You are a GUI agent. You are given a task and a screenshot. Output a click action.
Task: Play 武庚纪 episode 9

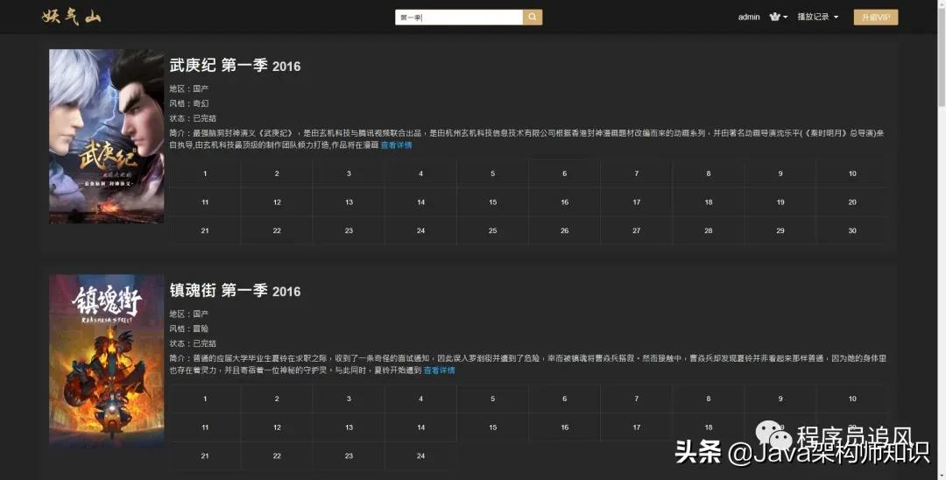pos(780,173)
